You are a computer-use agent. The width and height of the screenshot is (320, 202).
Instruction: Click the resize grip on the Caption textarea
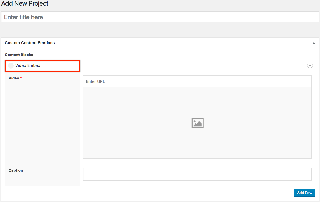(310, 179)
